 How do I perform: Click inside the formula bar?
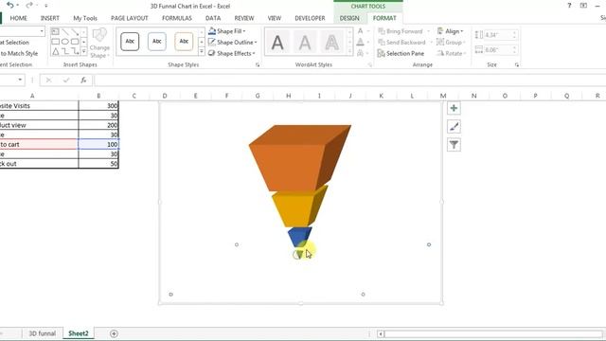(x=349, y=80)
